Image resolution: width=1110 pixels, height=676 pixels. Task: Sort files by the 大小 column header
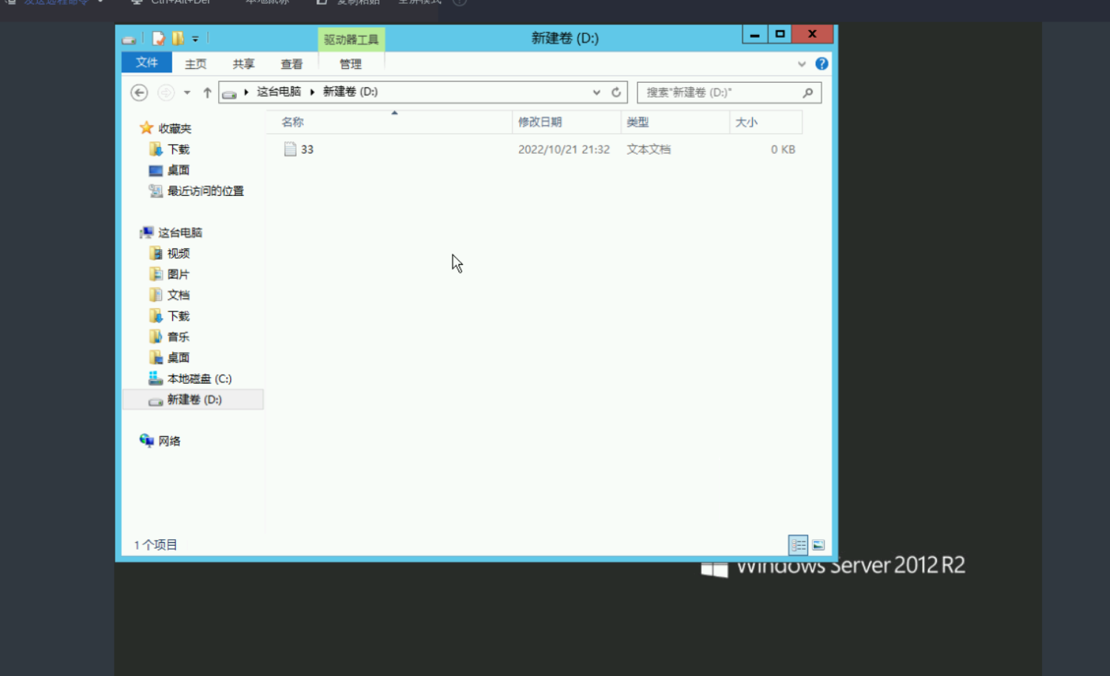[x=766, y=122]
